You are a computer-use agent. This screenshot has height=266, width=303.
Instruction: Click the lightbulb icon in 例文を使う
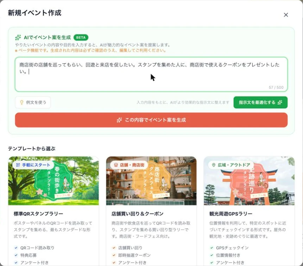click(x=22, y=102)
